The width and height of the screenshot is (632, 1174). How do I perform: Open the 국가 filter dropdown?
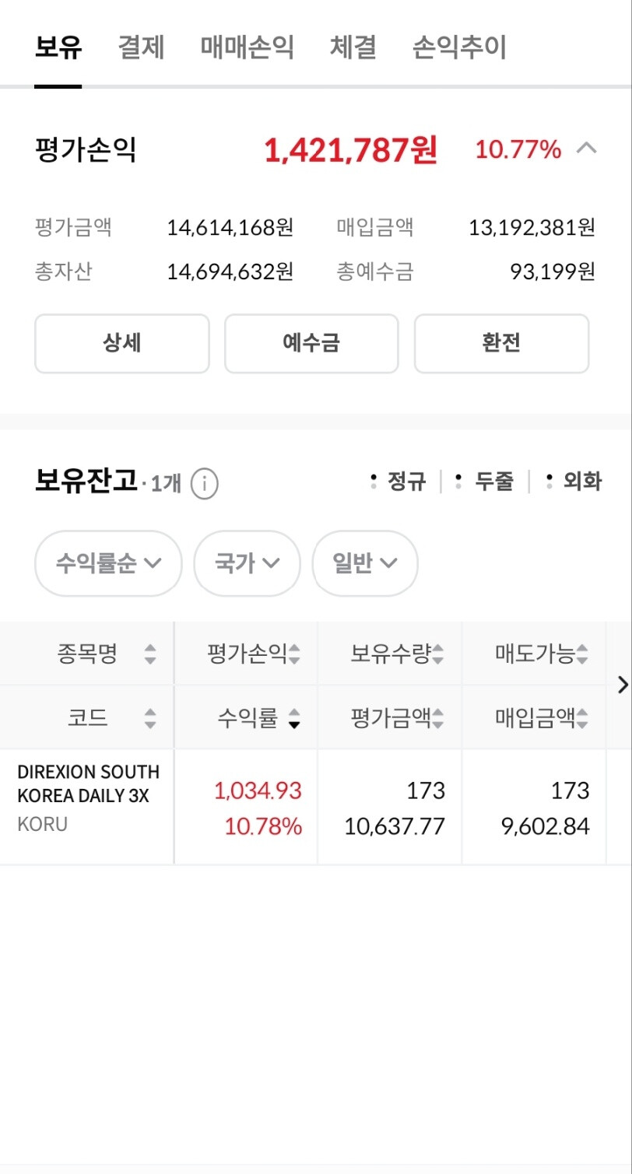click(x=247, y=563)
